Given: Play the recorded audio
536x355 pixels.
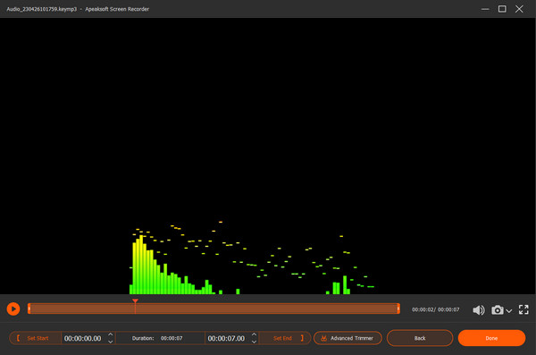Looking at the screenshot, I should 13,309.
